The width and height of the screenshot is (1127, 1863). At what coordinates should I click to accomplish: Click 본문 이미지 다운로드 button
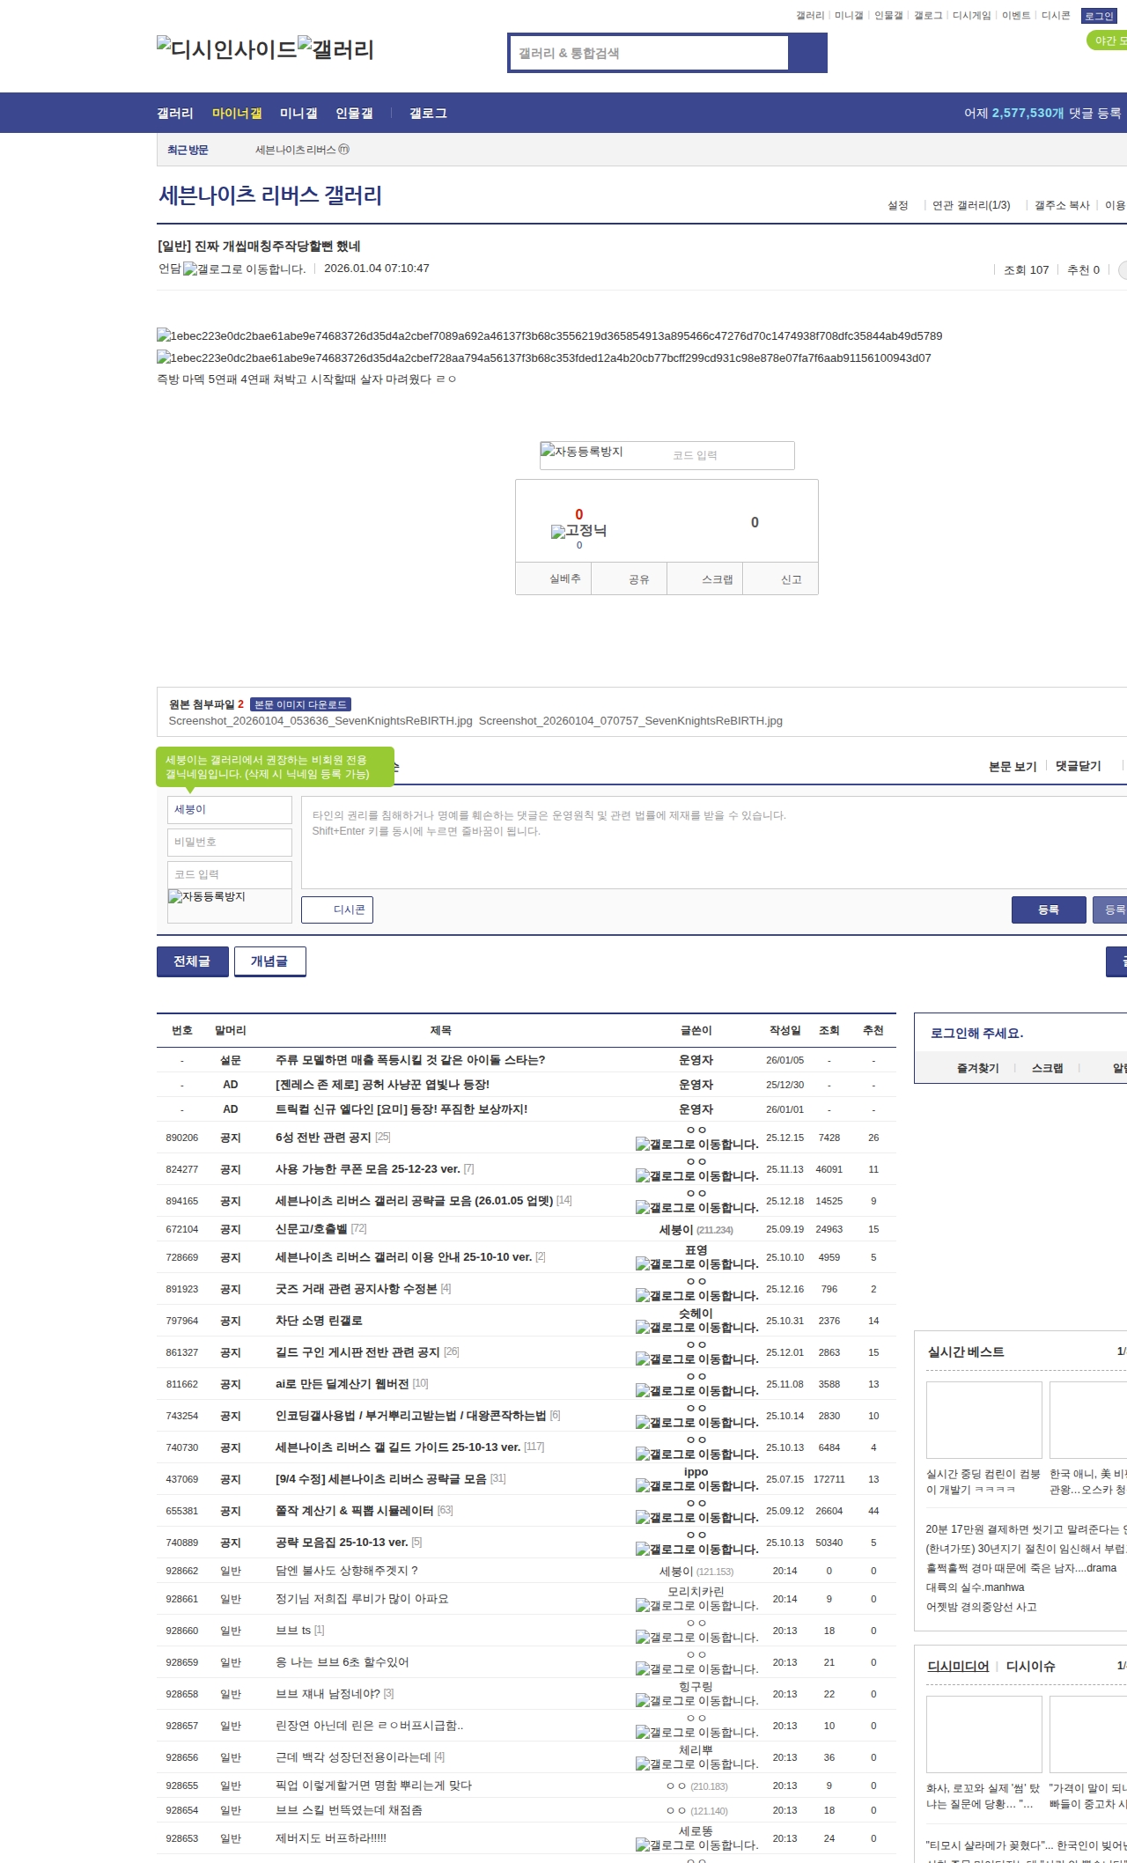300,704
